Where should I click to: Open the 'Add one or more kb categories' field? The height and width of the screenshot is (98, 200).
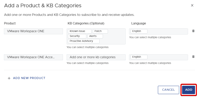pyautogui.click(x=96, y=57)
